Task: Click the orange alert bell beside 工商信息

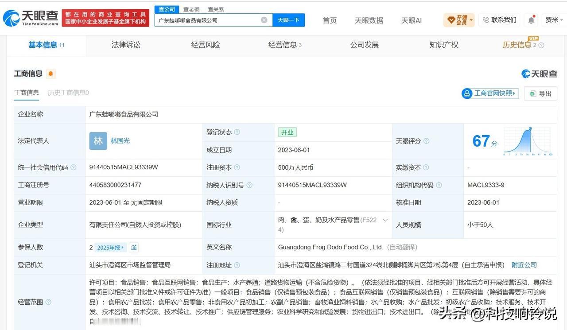Action: (x=50, y=74)
